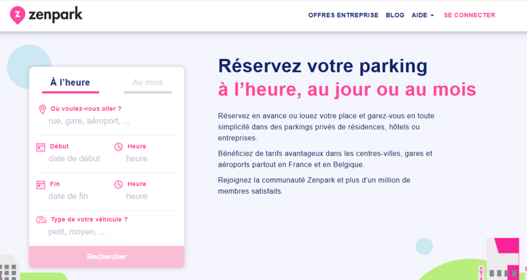Viewport: 527px width, 280px height.
Task: Click the calendar icon next to Fin
Action: [x=41, y=184]
